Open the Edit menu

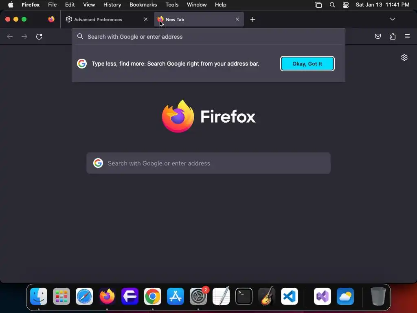[x=70, y=4]
